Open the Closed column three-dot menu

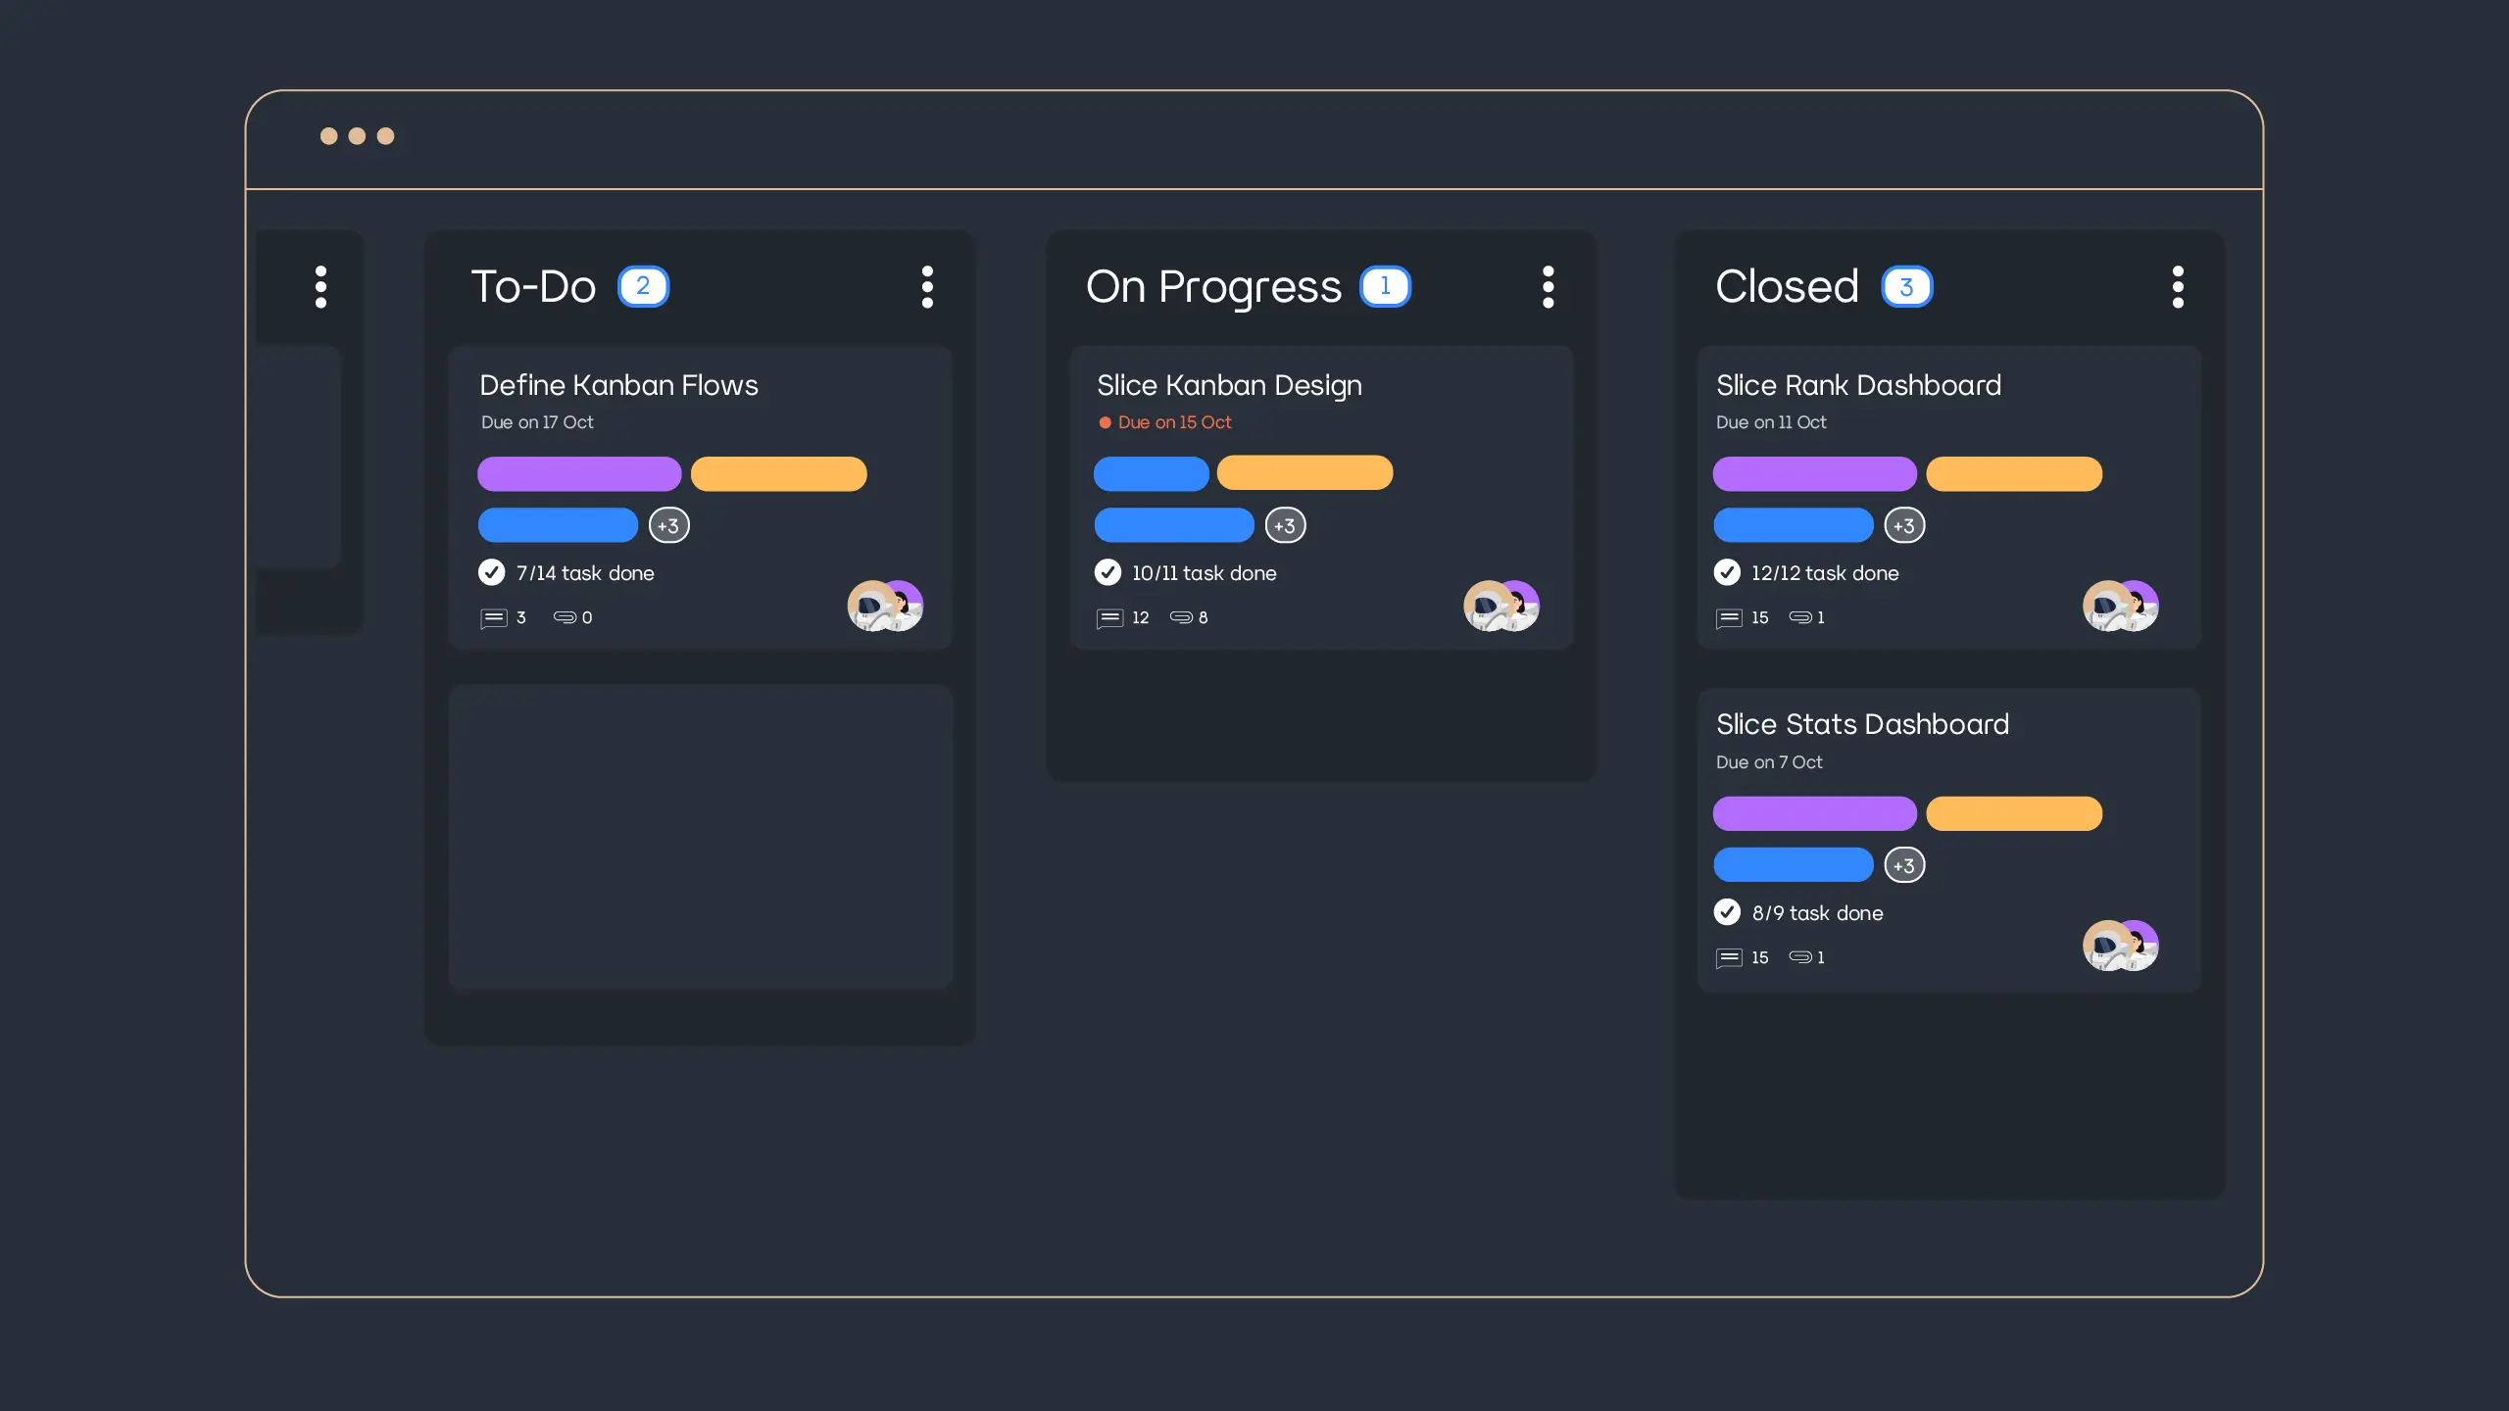[2178, 287]
